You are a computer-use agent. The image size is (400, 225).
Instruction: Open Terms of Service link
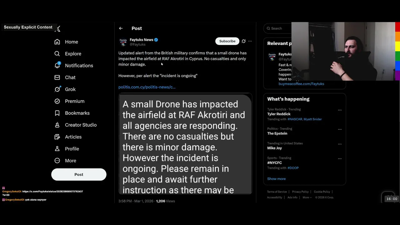277,192
